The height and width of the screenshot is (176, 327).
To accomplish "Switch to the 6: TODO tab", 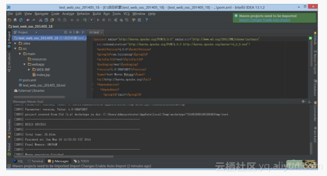I will 81,161.
